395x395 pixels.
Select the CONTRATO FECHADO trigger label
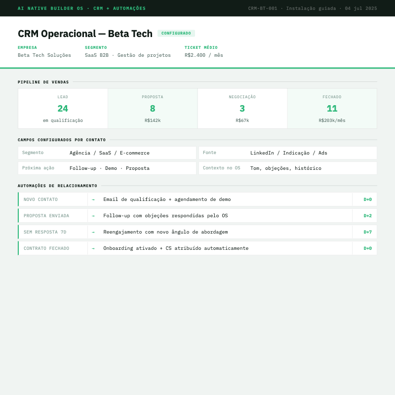pos(46,248)
